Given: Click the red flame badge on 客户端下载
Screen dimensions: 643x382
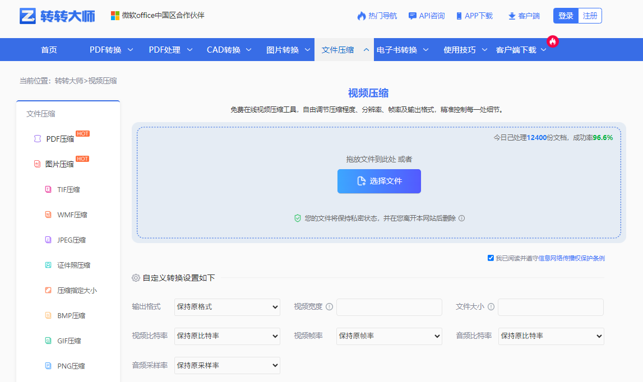Looking at the screenshot, I should coord(553,41).
